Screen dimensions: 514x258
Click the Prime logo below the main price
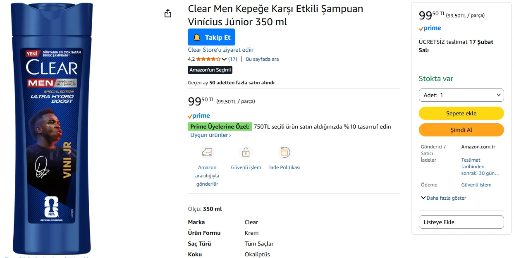coord(199,116)
